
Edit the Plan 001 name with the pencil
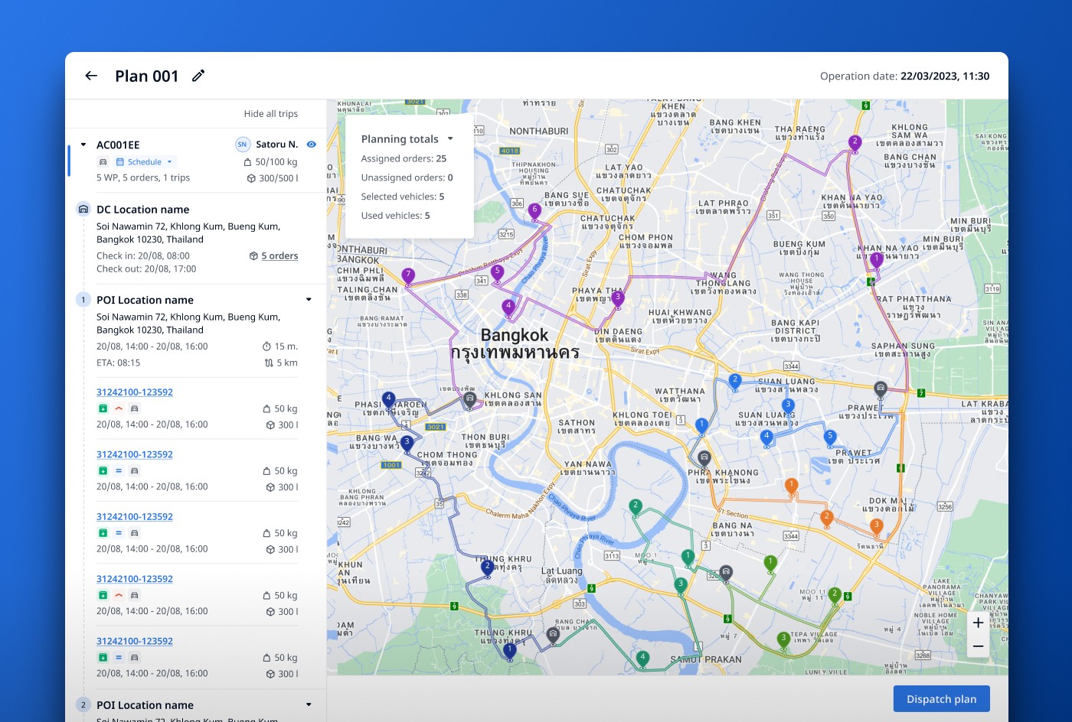click(x=198, y=76)
